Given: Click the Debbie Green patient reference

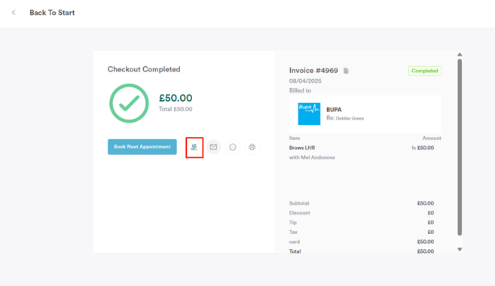Looking at the screenshot, I should (x=350, y=118).
